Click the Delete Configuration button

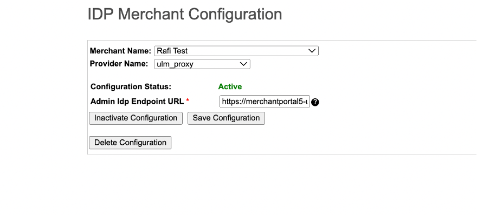coord(130,143)
